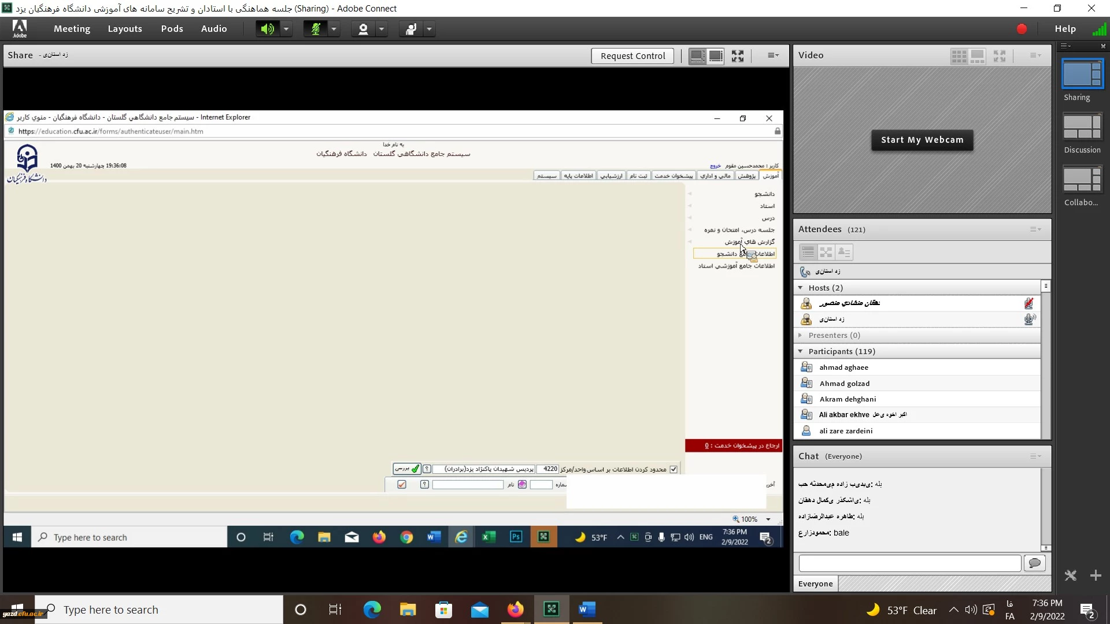1110x624 pixels.
Task: Click the webcam icon in toolbar
Action: (x=363, y=29)
